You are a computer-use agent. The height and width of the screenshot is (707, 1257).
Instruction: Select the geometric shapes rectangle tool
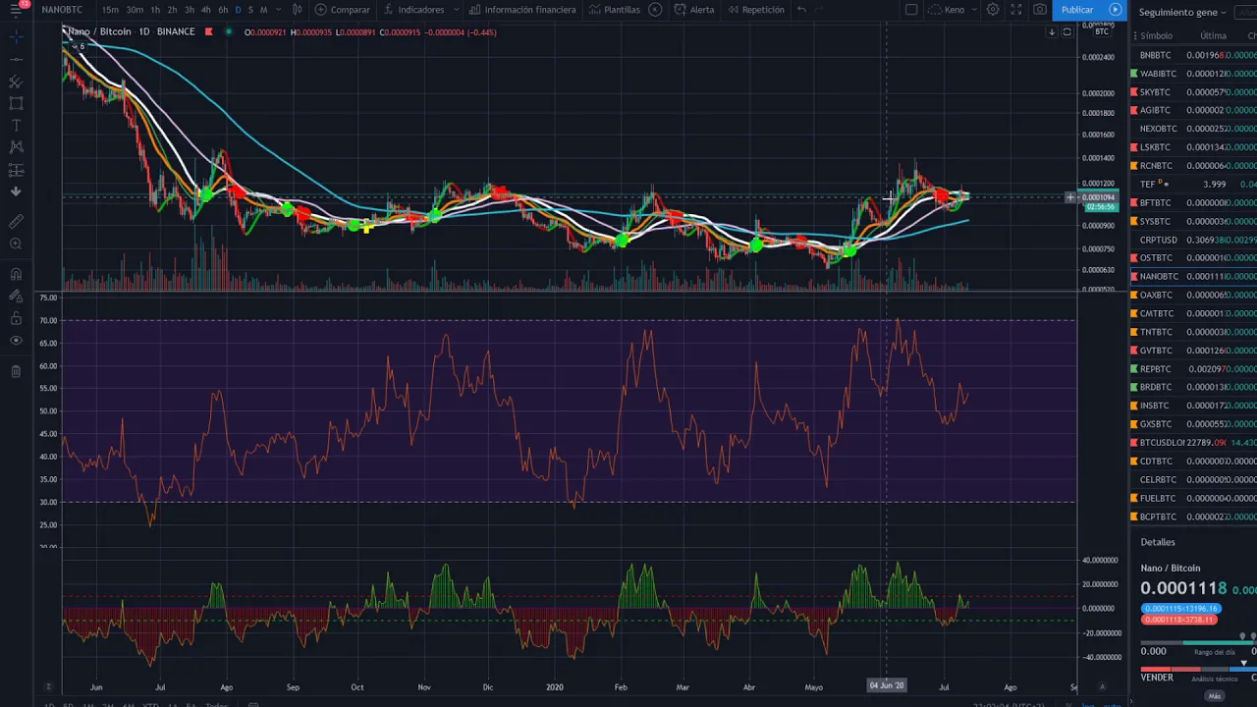tap(16, 103)
